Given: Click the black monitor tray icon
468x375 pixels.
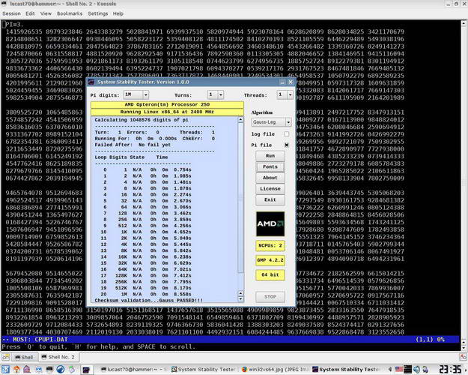Looking at the screenshot, I should (x=407, y=370).
